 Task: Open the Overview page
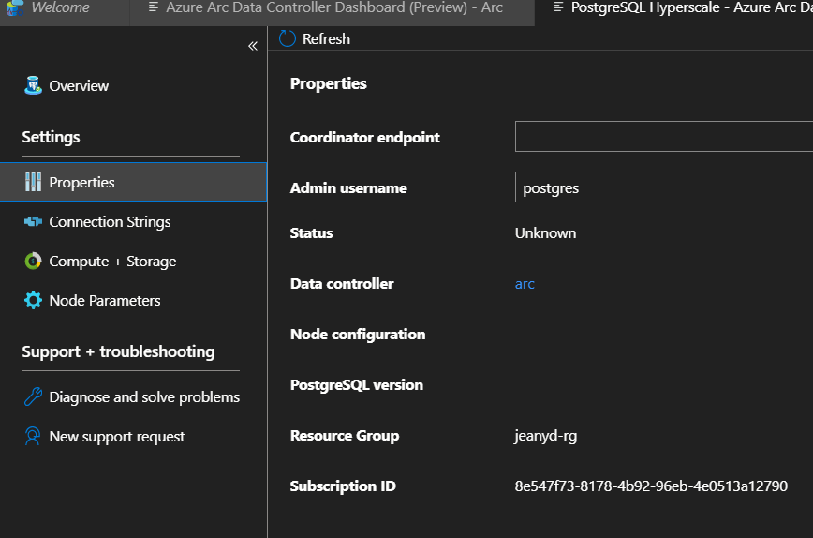pos(79,86)
